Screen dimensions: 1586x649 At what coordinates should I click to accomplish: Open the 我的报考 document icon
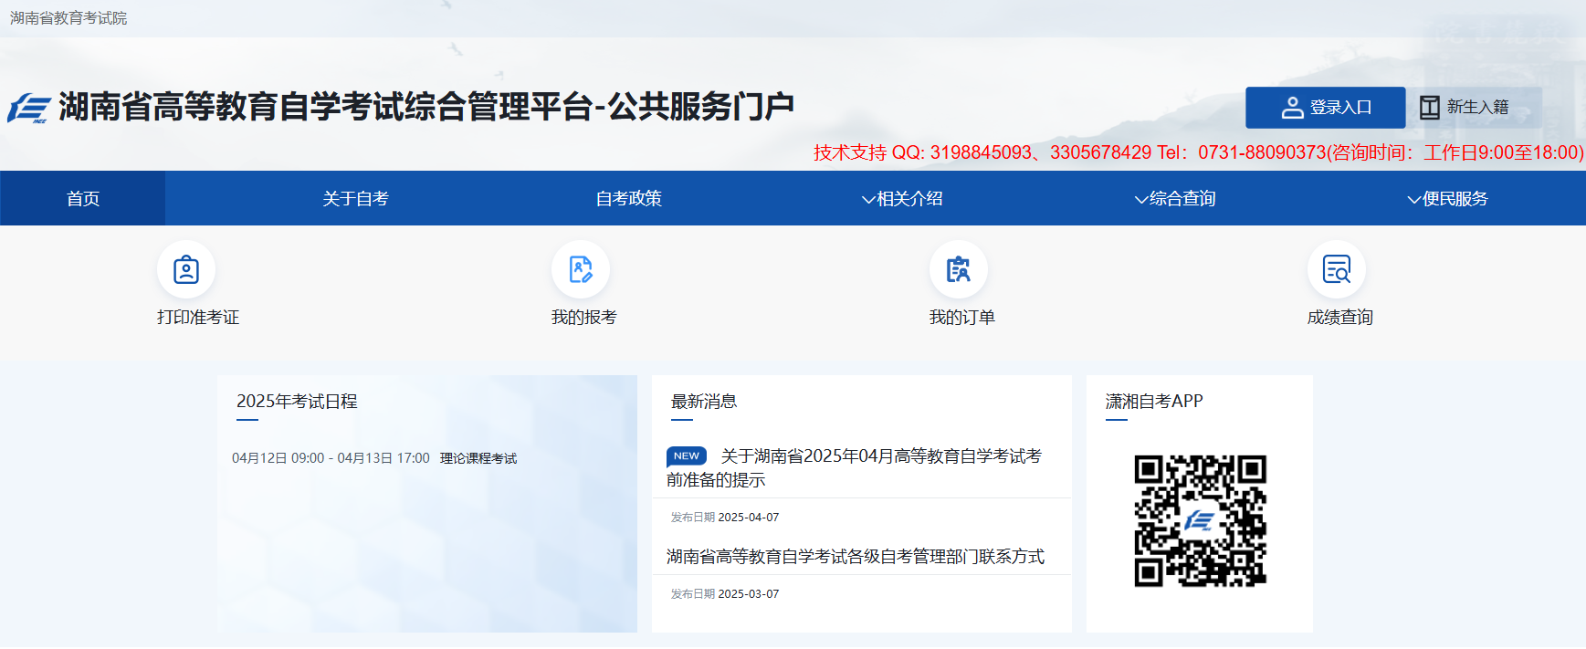[581, 270]
